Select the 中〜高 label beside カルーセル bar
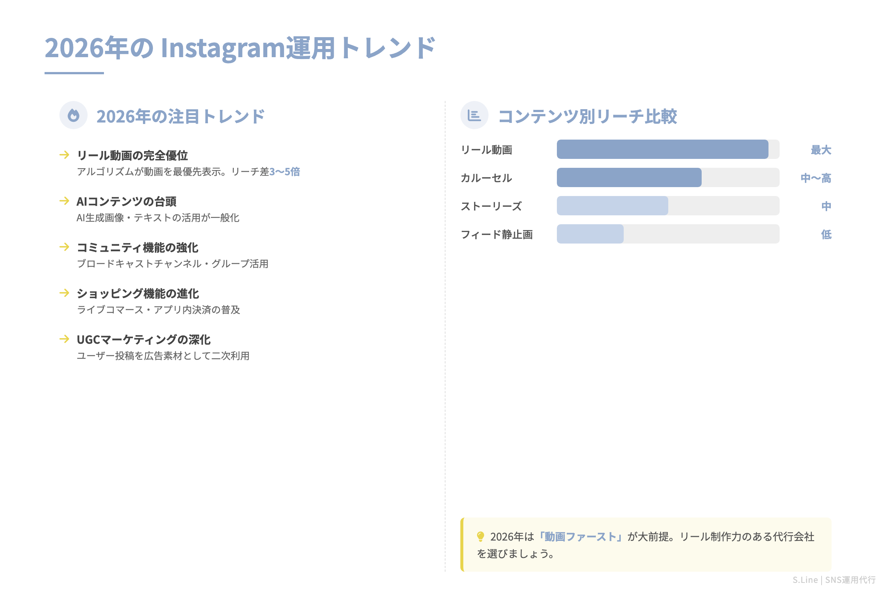The image size is (891, 594). point(816,178)
